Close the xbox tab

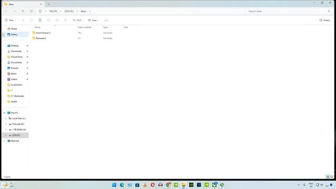coord(41,4)
